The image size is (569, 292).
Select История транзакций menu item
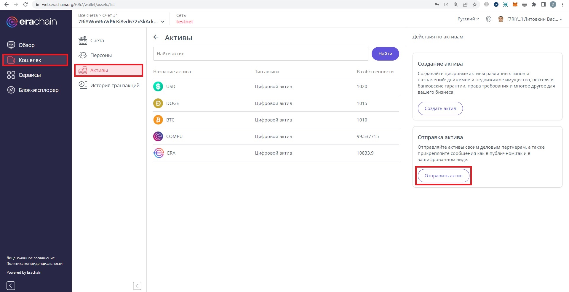pyautogui.click(x=114, y=85)
